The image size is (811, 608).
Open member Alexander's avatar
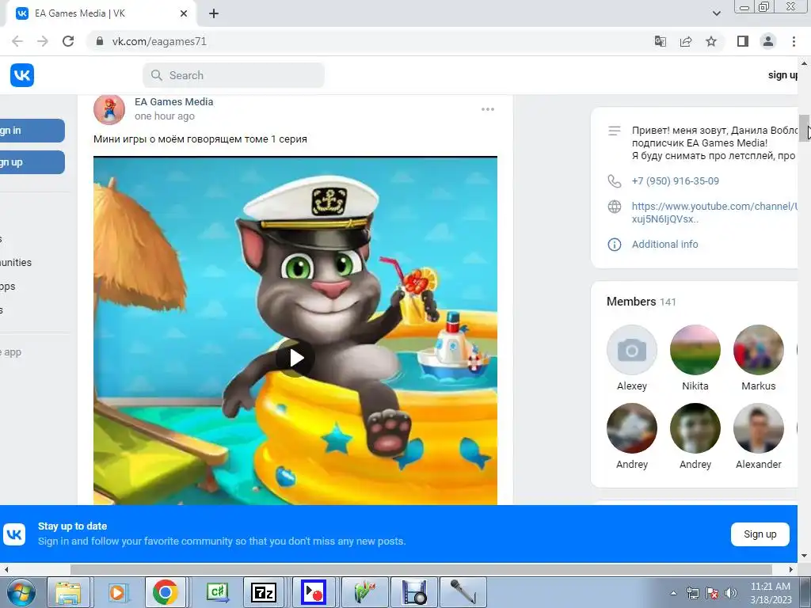758,428
